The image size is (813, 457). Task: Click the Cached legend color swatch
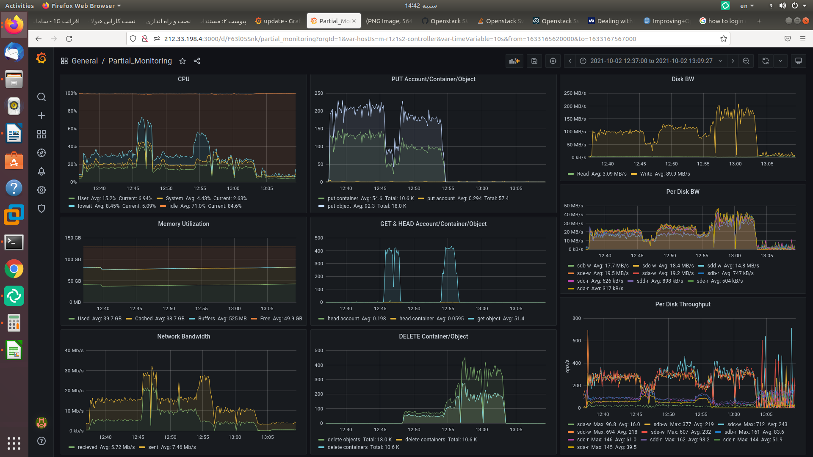tap(129, 319)
